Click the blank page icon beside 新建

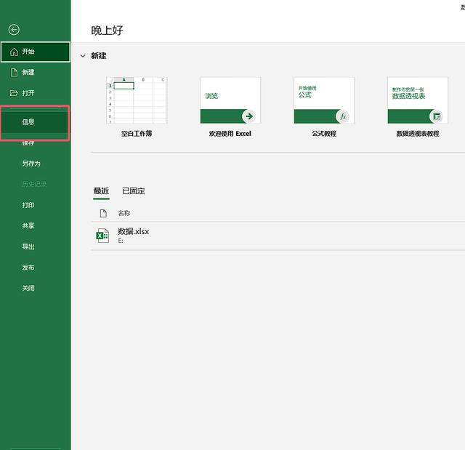[x=14, y=73]
